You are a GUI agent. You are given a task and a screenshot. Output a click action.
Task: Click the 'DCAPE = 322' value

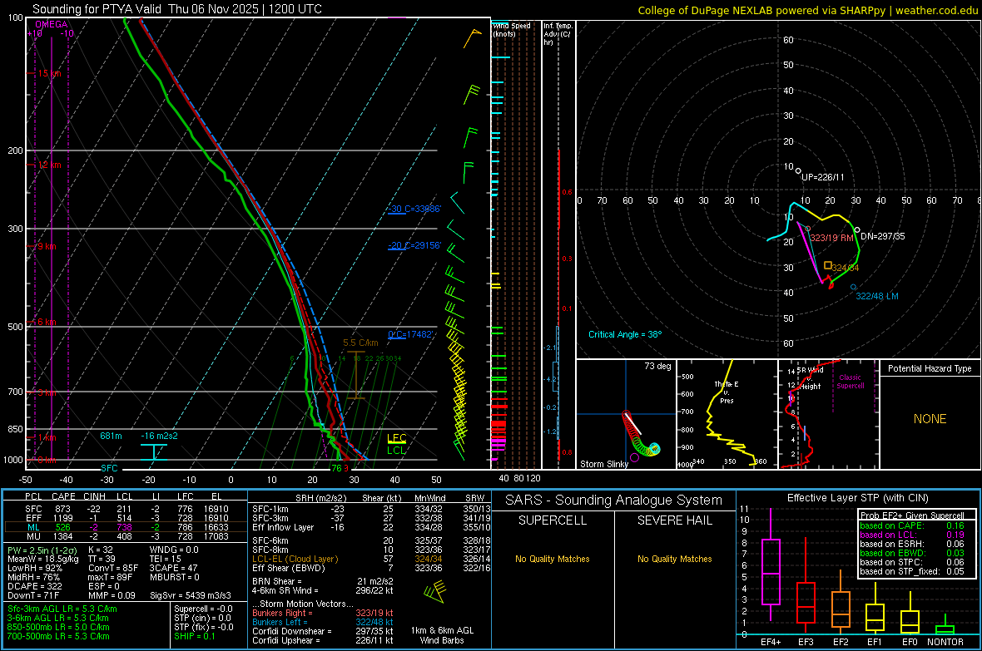34,586
